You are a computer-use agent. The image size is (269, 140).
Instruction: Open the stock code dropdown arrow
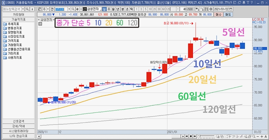69,9
